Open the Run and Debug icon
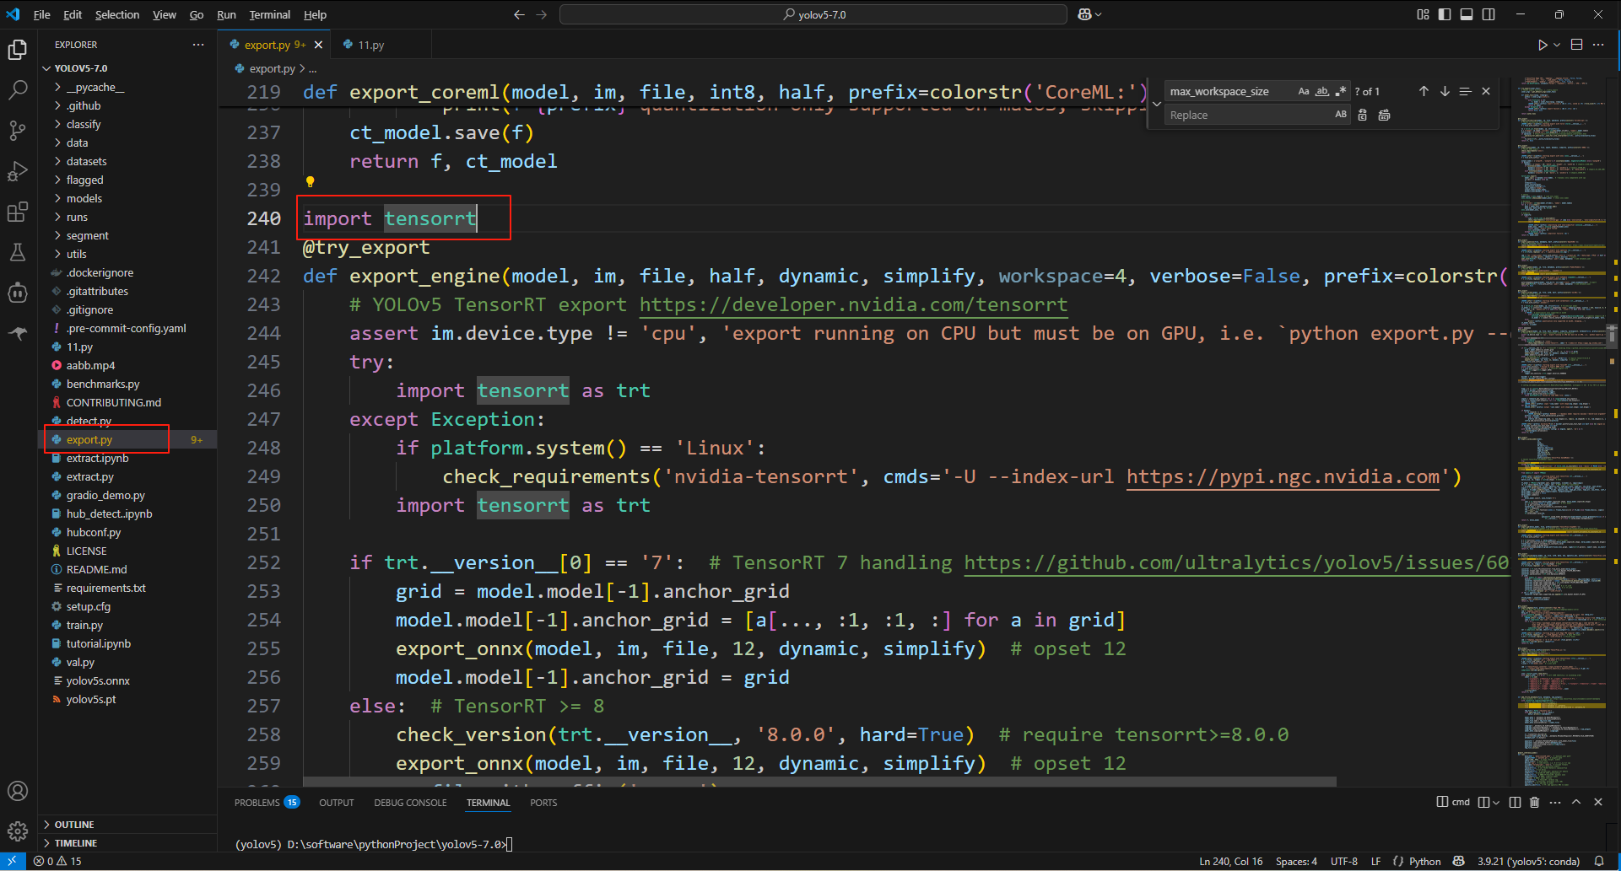The height and width of the screenshot is (871, 1621). [x=18, y=170]
